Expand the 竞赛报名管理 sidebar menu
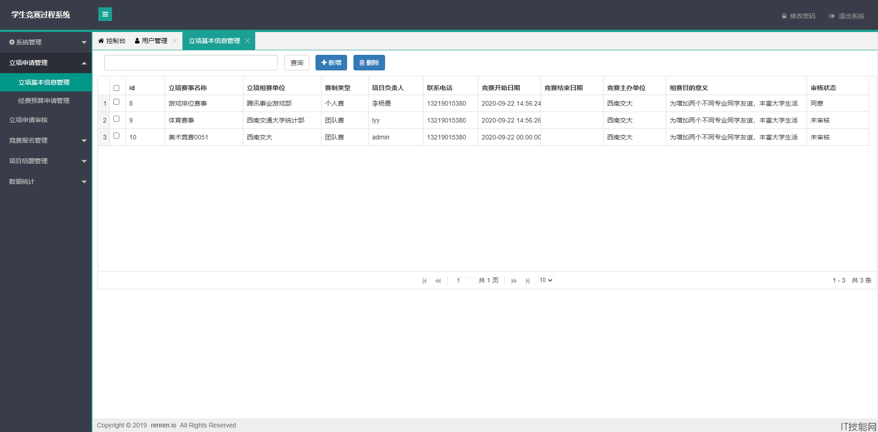Viewport: 878px width, 432px height. click(x=46, y=140)
